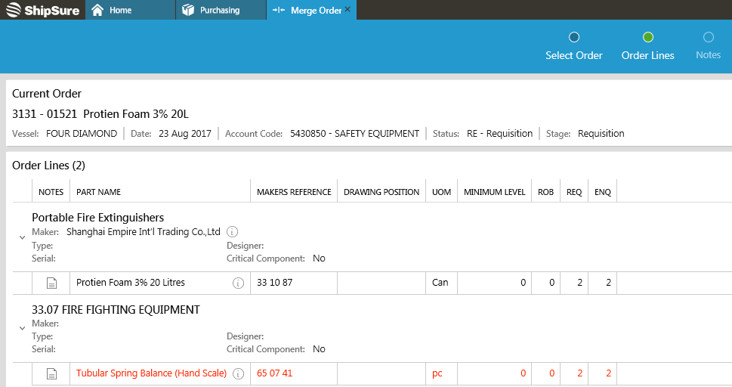Click info icon beside Protien Foam 3% 20 Litres
This screenshot has height=387, width=732.
tap(238, 283)
